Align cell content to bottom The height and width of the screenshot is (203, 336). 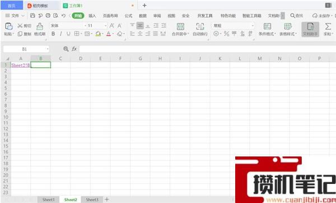148,26
